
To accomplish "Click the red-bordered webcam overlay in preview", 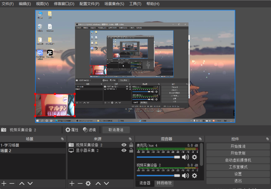I will pyautogui.click(x=55, y=105).
